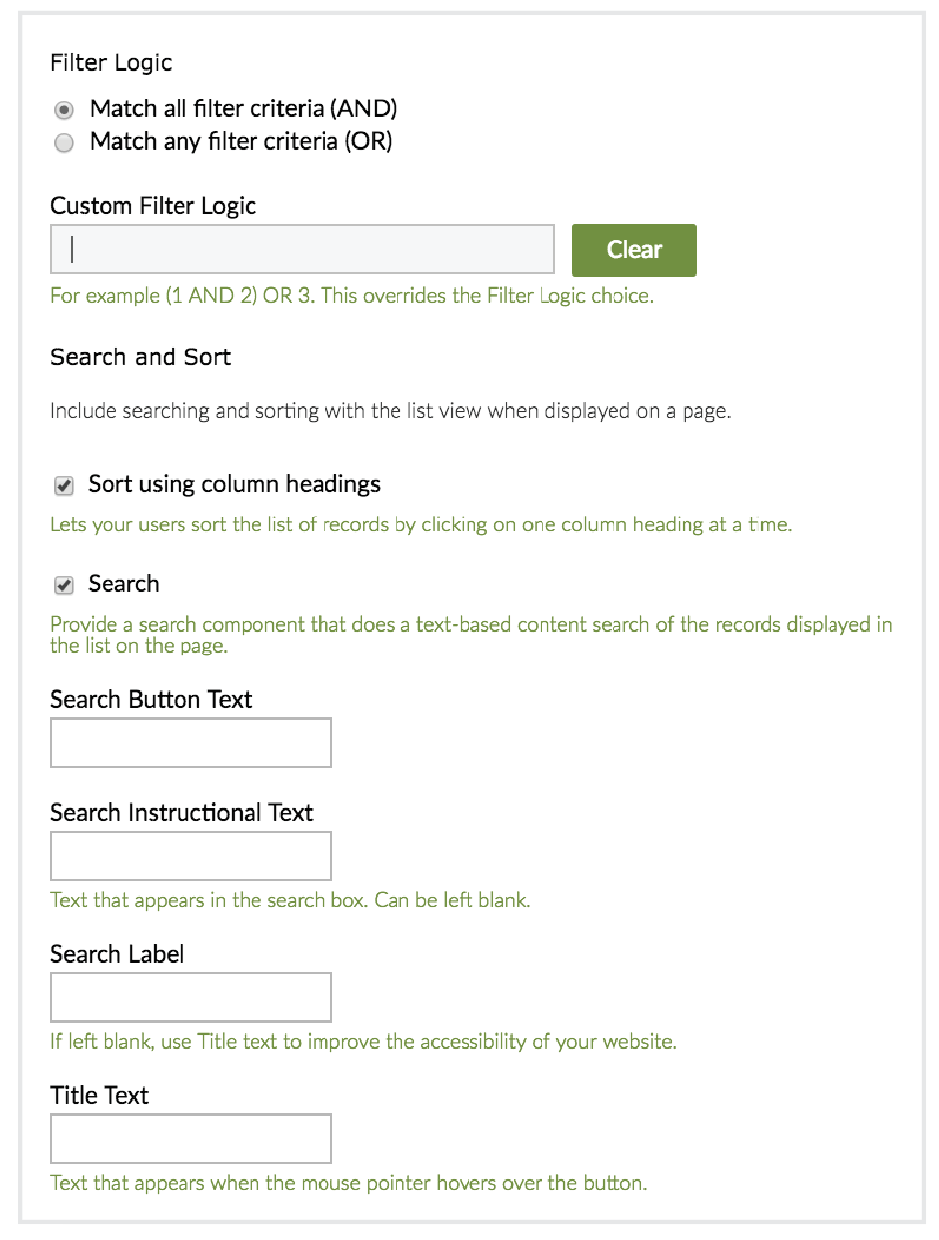Click the "Filter Logic" section heading
Viewport: 939px width, 1240px height.
(110, 63)
